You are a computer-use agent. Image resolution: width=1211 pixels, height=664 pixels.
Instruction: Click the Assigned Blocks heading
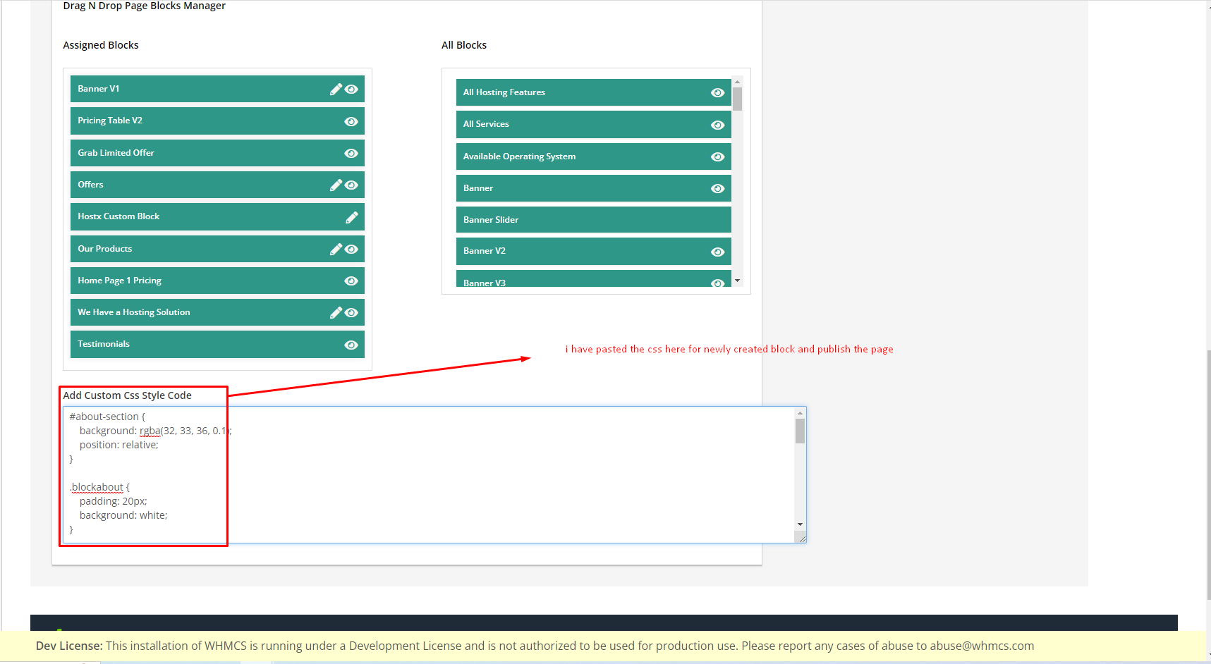101,45
